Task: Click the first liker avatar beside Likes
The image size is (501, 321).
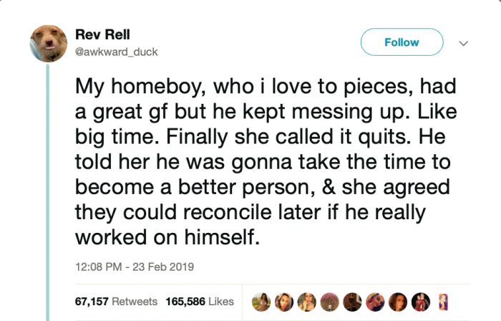Action: tap(263, 301)
